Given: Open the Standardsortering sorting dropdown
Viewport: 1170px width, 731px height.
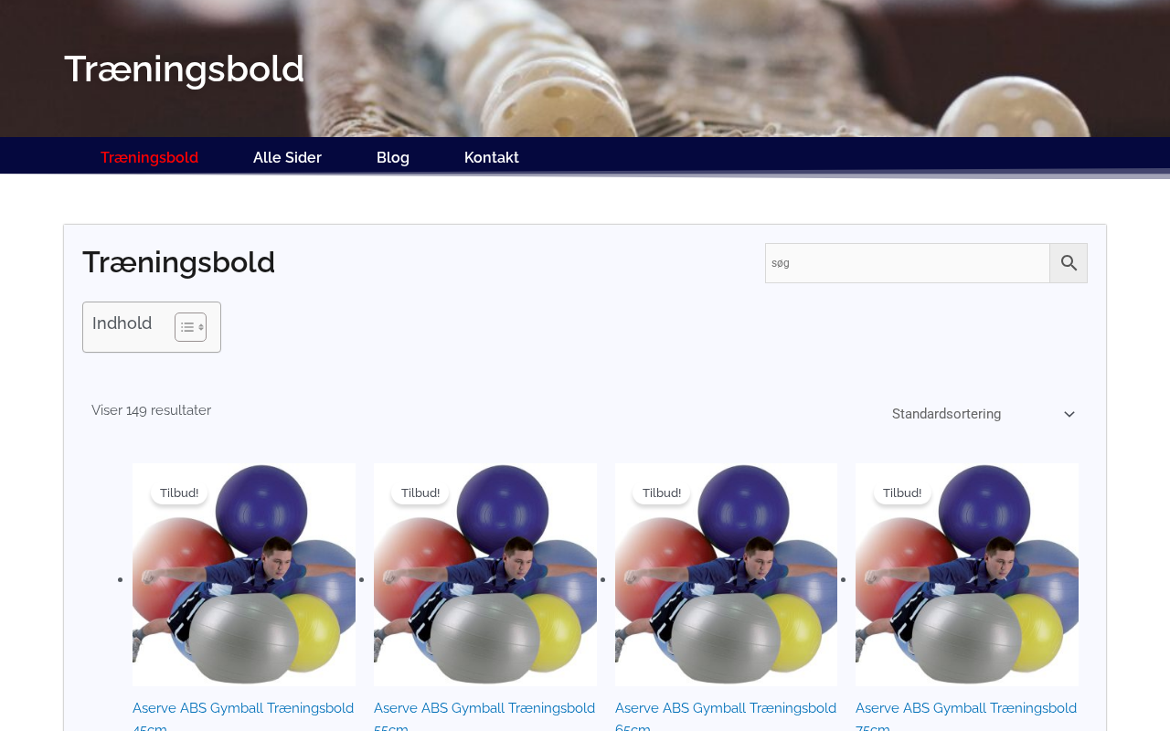Looking at the screenshot, I should (983, 414).
